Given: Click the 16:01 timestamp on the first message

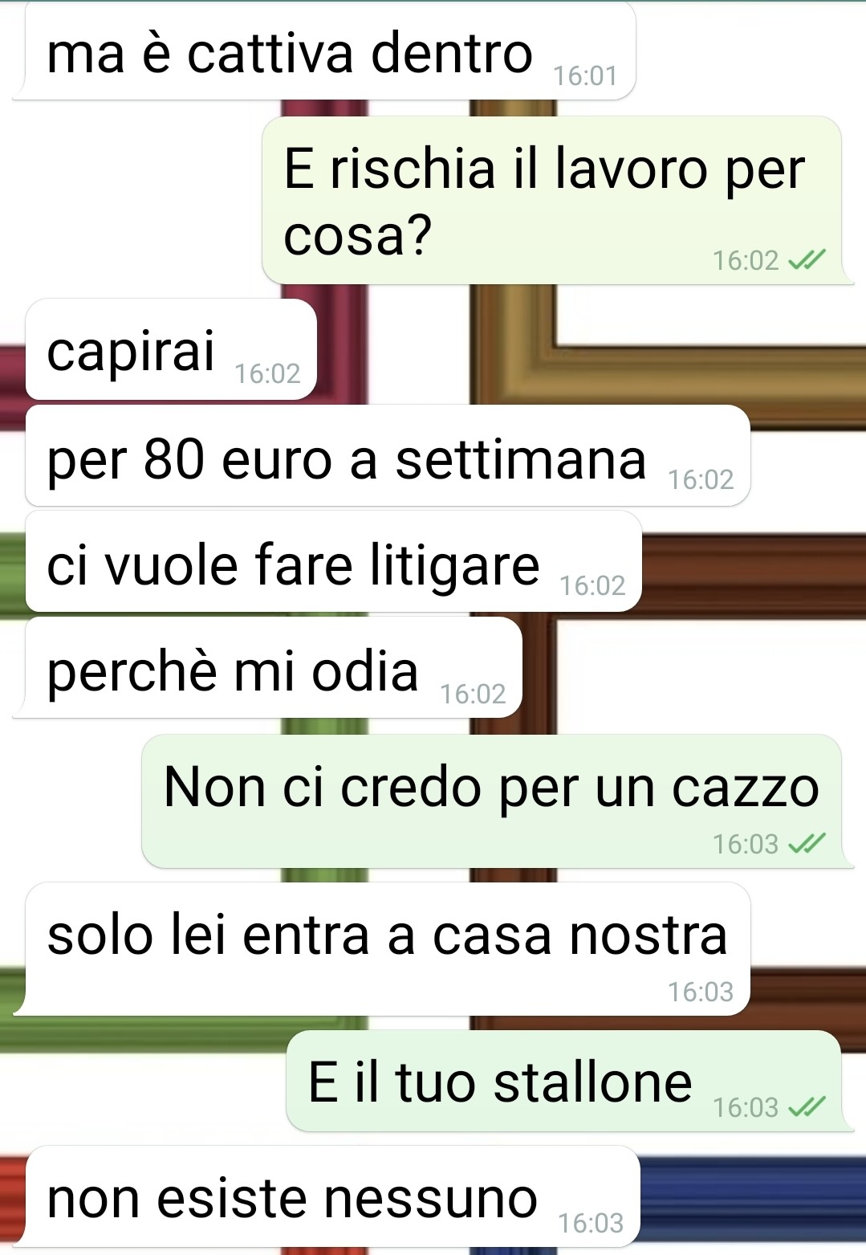Looking at the screenshot, I should tap(585, 76).
